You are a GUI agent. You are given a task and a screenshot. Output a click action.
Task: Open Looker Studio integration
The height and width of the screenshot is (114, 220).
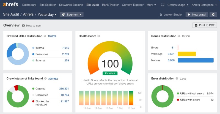(171, 15)
